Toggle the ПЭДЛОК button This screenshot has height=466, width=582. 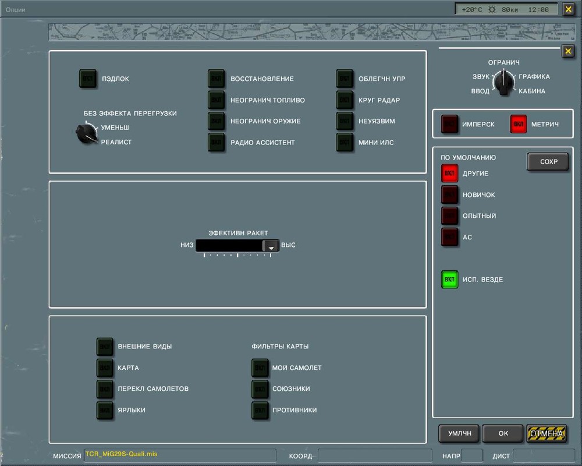click(88, 79)
